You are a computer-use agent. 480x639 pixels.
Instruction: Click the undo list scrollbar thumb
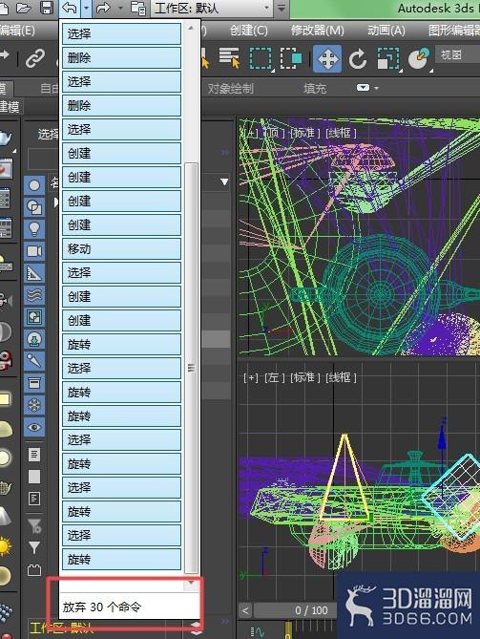coord(192,368)
